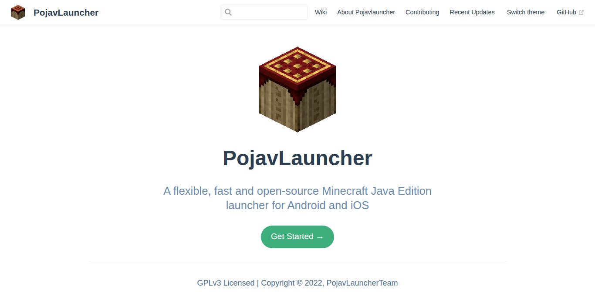Open the PojavLauncher site title in navbar

[66, 13]
